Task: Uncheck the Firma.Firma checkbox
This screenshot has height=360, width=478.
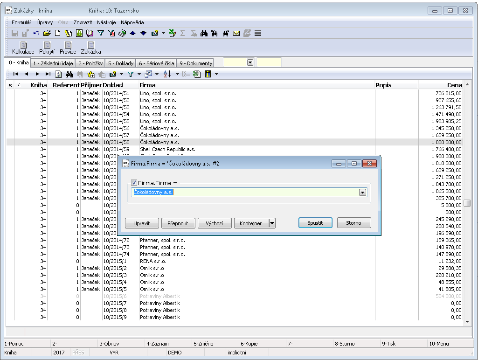Action: tap(134, 183)
